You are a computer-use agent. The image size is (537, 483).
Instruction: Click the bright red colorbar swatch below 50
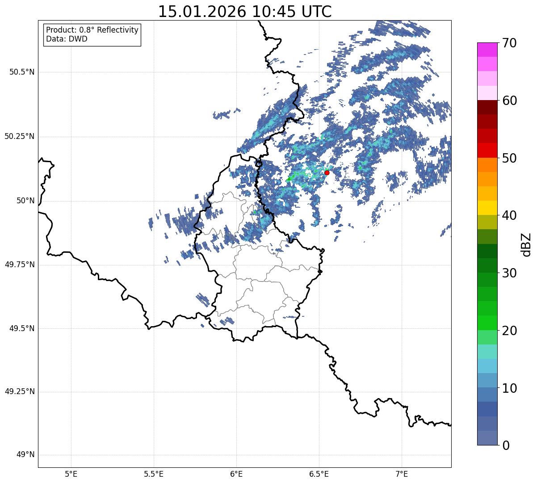pos(487,151)
